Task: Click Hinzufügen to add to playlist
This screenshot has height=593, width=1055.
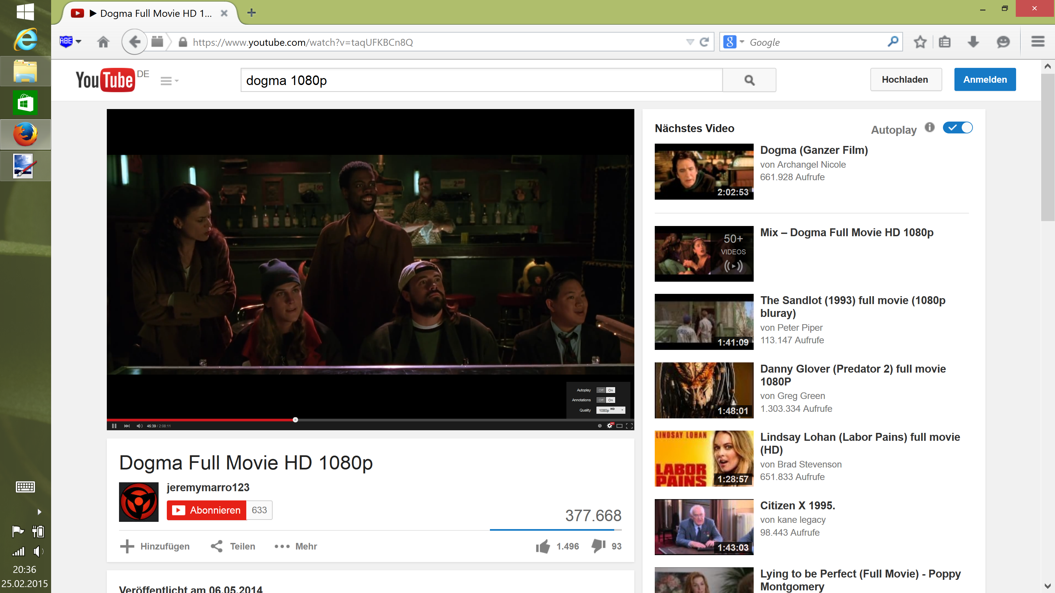Action: click(155, 546)
